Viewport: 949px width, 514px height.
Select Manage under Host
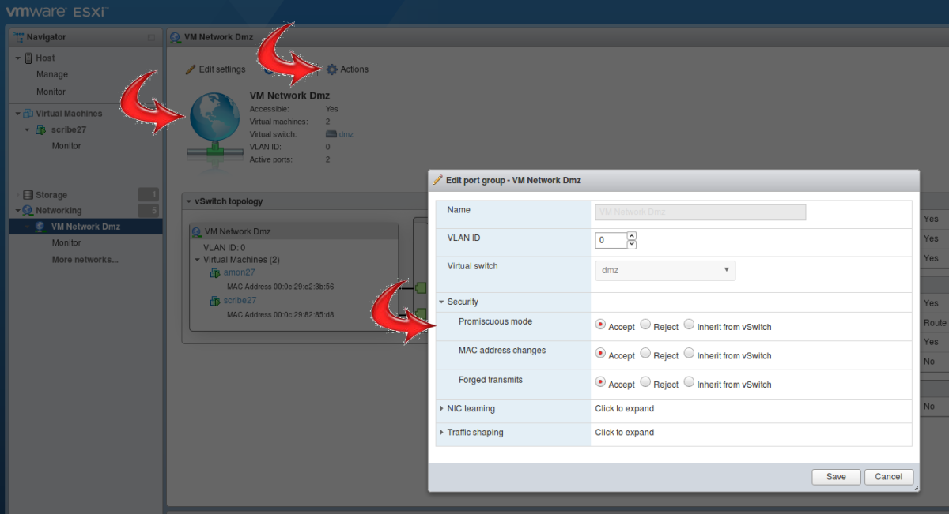52,74
